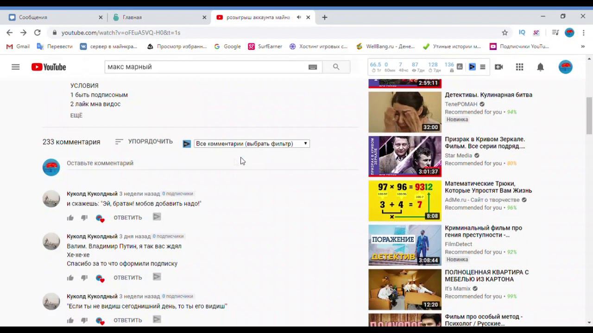The width and height of the screenshot is (593, 333).
Task: Open the WellBang.ru bookmark
Action: coord(385,46)
